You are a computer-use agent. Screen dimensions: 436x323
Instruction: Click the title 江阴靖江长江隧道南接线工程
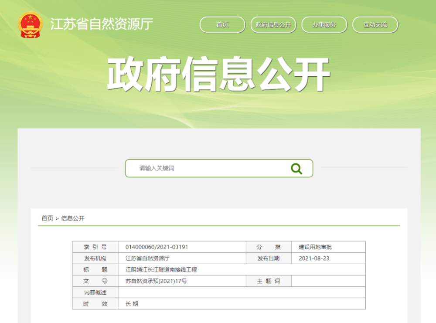pos(161,270)
